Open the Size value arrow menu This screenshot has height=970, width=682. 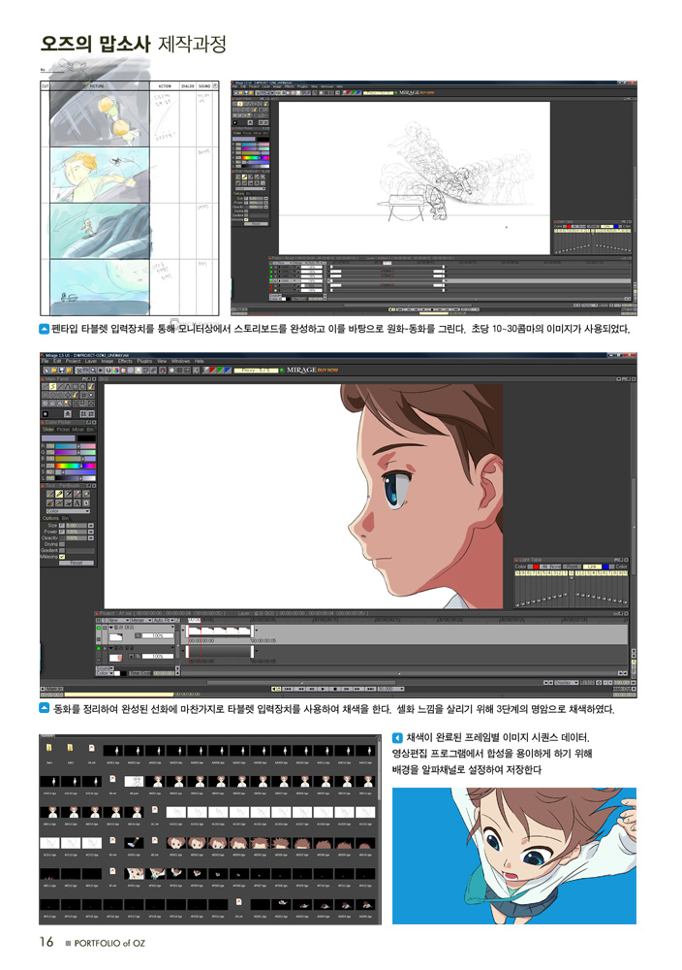[x=91, y=526]
